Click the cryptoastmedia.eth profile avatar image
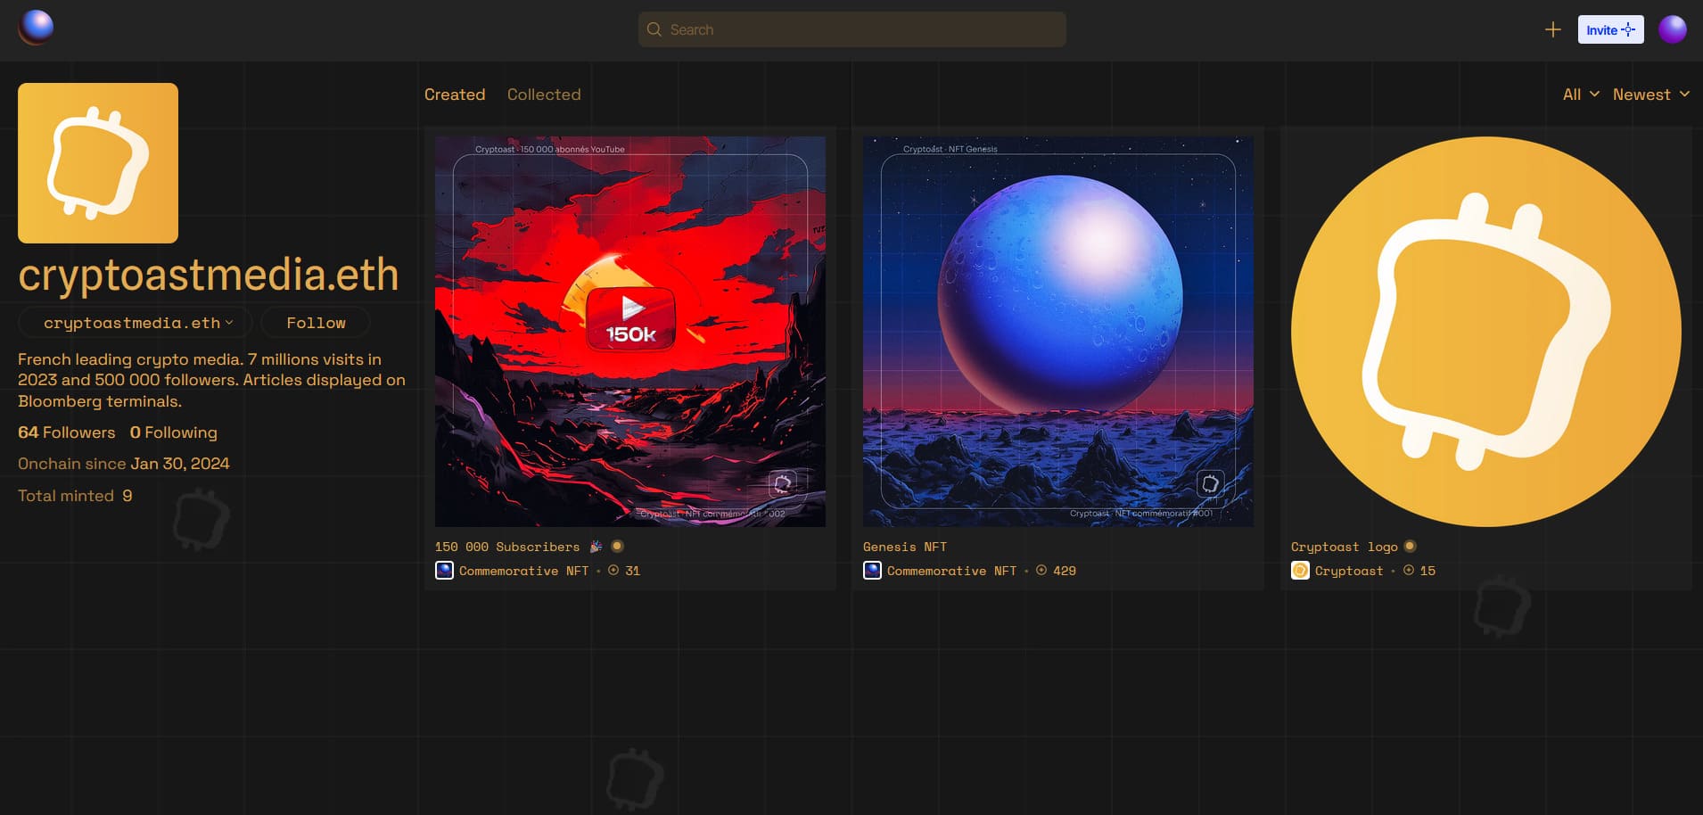The image size is (1703, 815). tap(97, 162)
